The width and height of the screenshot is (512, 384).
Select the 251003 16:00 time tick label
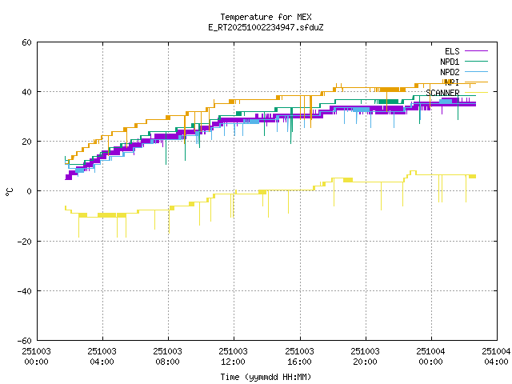(x=299, y=356)
